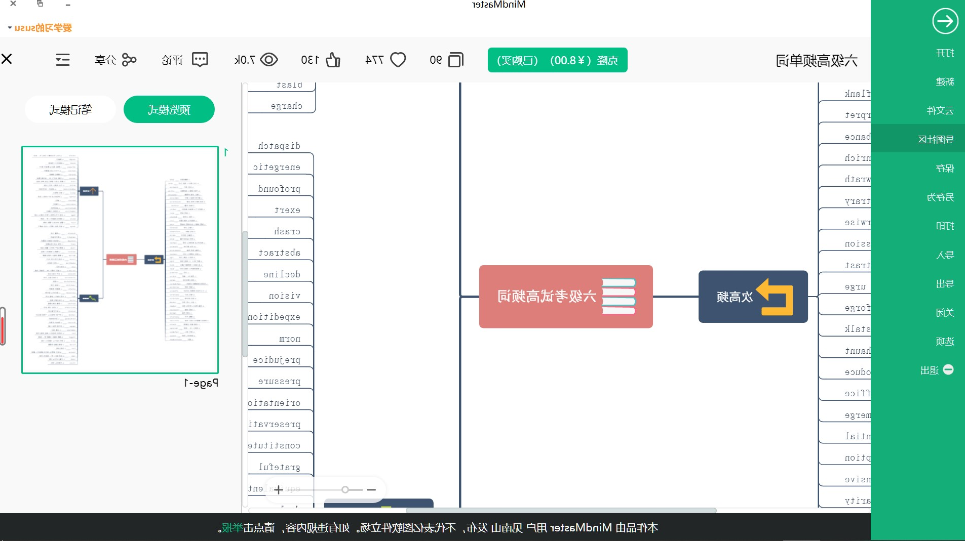Viewport: 965px width, 541px height.
Task: Click the word node profound
Action: (x=279, y=189)
